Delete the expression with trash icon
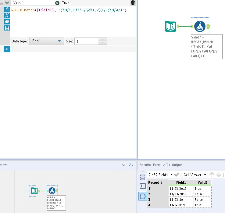The height and width of the screenshot is (213, 225). click(133, 3)
